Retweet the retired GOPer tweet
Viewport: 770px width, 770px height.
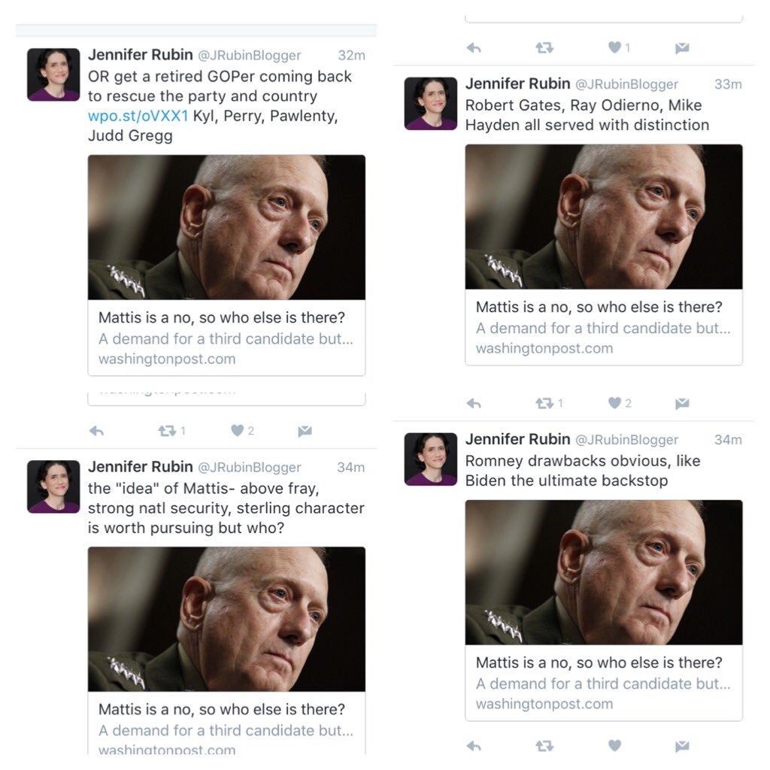pyautogui.click(x=167, y=431)
